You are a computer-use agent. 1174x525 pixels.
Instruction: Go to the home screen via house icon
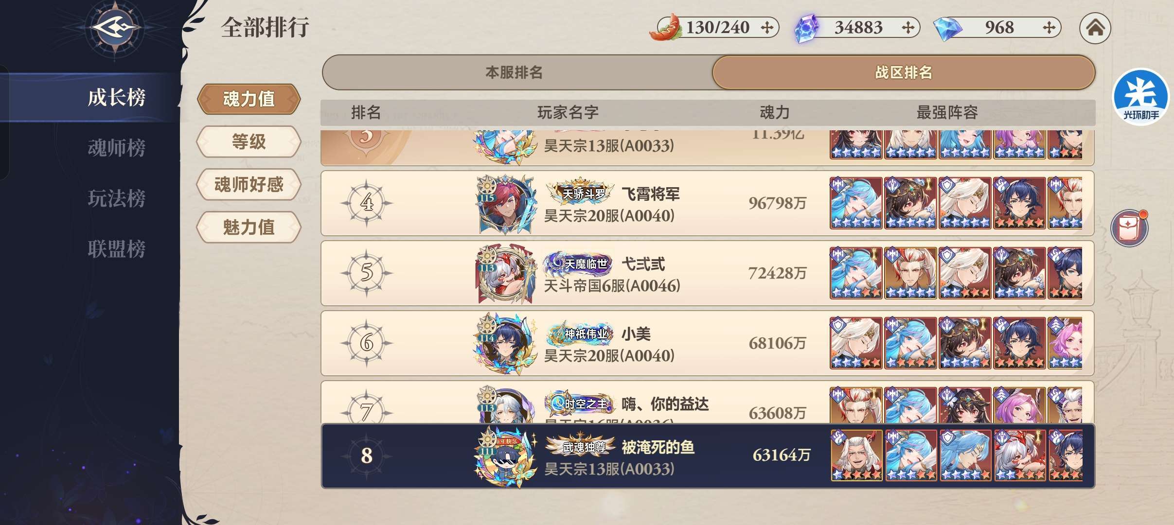[x=1095, y=28]
